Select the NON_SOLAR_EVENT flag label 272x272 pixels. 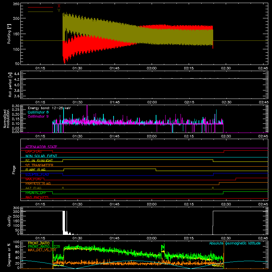41,156
